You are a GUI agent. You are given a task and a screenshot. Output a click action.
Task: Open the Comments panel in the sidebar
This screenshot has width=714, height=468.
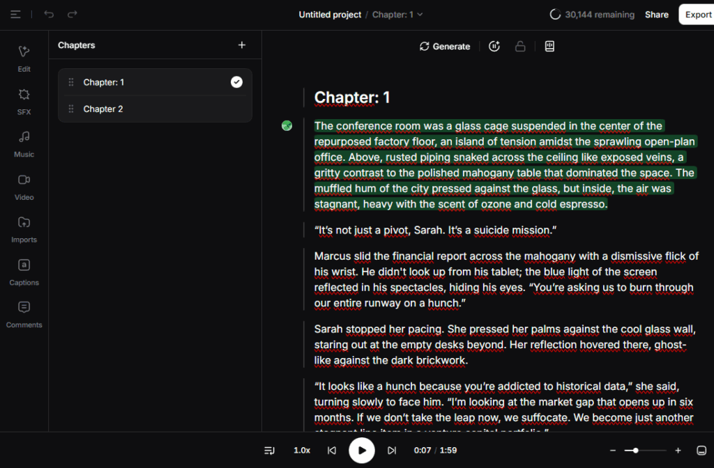point(23,315)
